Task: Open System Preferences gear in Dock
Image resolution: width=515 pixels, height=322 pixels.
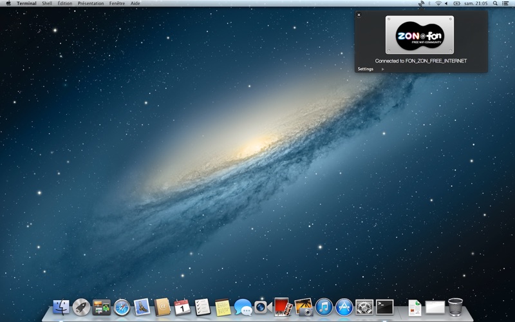Action: pyautogui.click(x=364, y=308)
